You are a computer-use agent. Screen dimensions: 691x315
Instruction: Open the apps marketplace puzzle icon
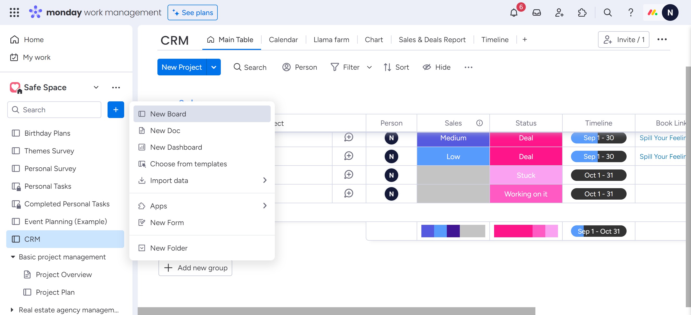(x=582, y=13)
